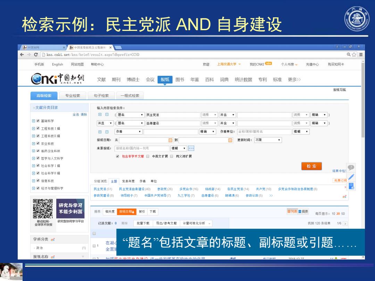Click the blue document icon on right sidebar
Viewport: 375px width, 281px height.
coord(351,186)
